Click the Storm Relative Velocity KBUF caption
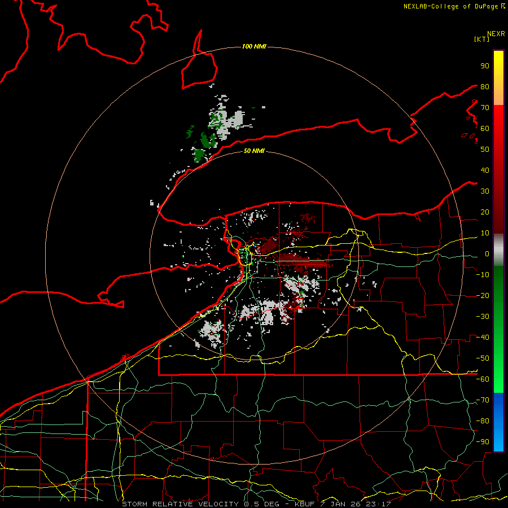508x508 pixels. (x=256, y=504)
